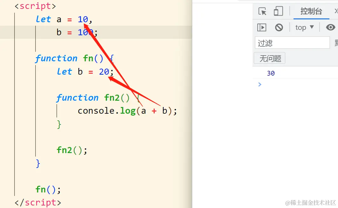Click the final 'fn();' call line
Viewport: 338px width, 208px height.
coord(48,190)
